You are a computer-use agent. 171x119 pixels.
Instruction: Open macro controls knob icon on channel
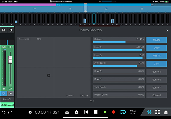coord(4,94)
